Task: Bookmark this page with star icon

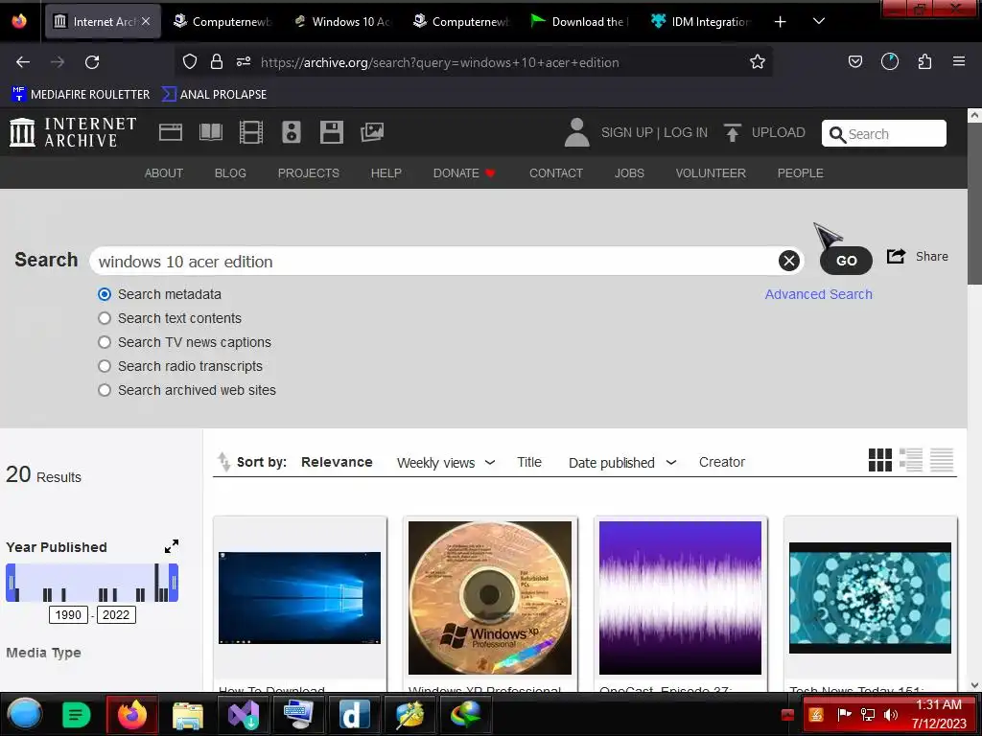Action: (758, 61)
